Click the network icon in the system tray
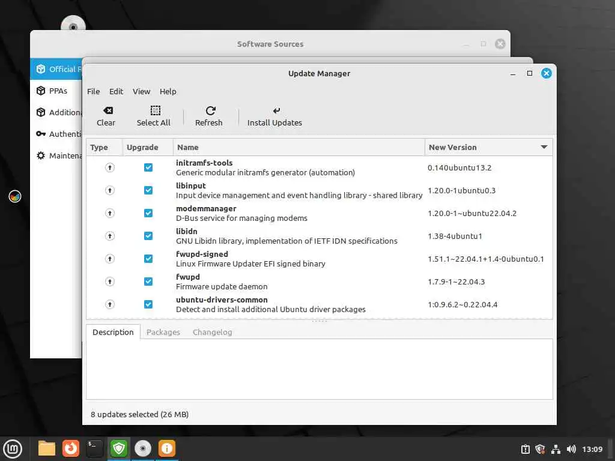615x461 pixels. coord(556,449)
